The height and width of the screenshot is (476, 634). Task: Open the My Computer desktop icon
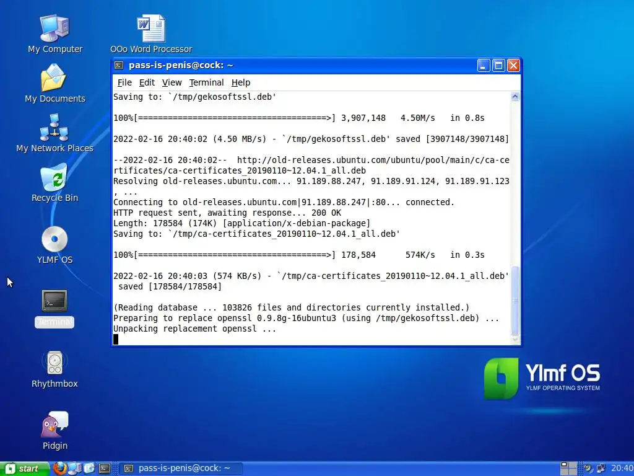coord(54,34)
